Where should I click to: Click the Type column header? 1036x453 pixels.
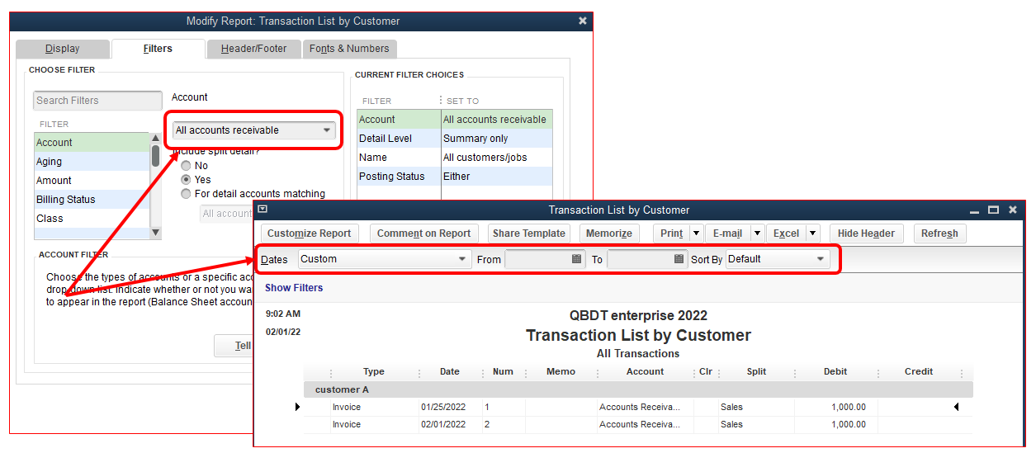[374, 372]
